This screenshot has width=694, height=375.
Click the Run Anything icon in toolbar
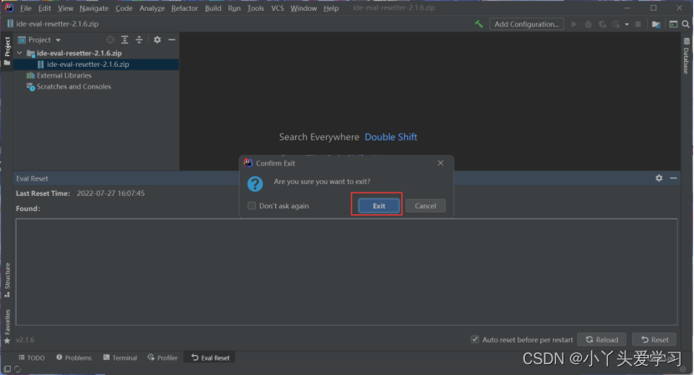click(673, 24)
